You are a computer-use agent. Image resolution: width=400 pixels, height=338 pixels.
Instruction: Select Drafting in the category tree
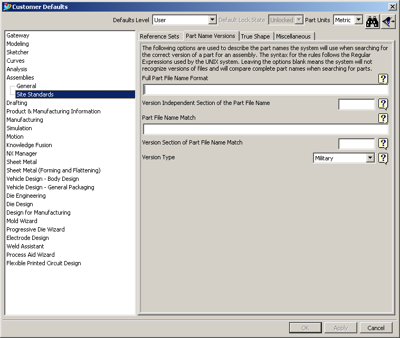tap(17, 103)
